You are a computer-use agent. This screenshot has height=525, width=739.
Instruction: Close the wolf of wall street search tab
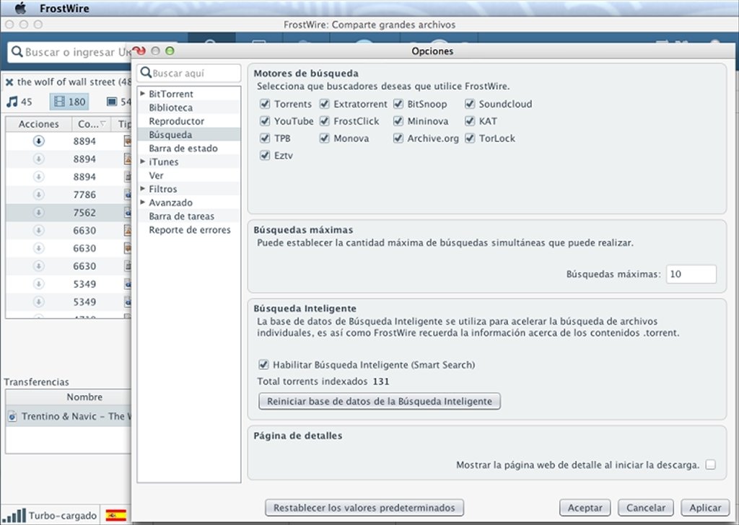click(9, 82)
